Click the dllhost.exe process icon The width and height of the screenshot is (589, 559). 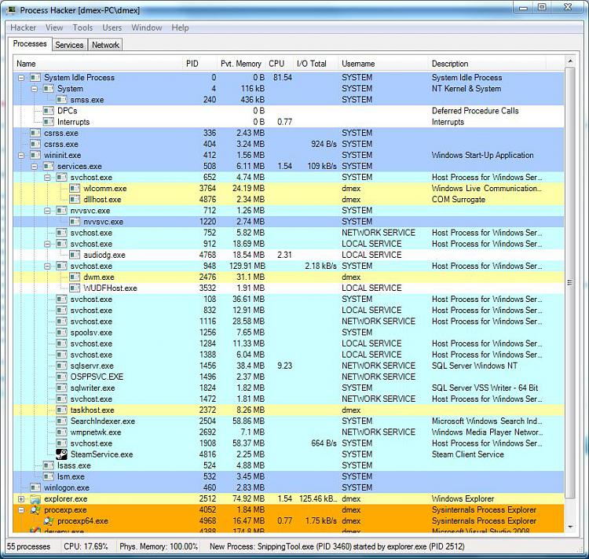coord(75,200)
